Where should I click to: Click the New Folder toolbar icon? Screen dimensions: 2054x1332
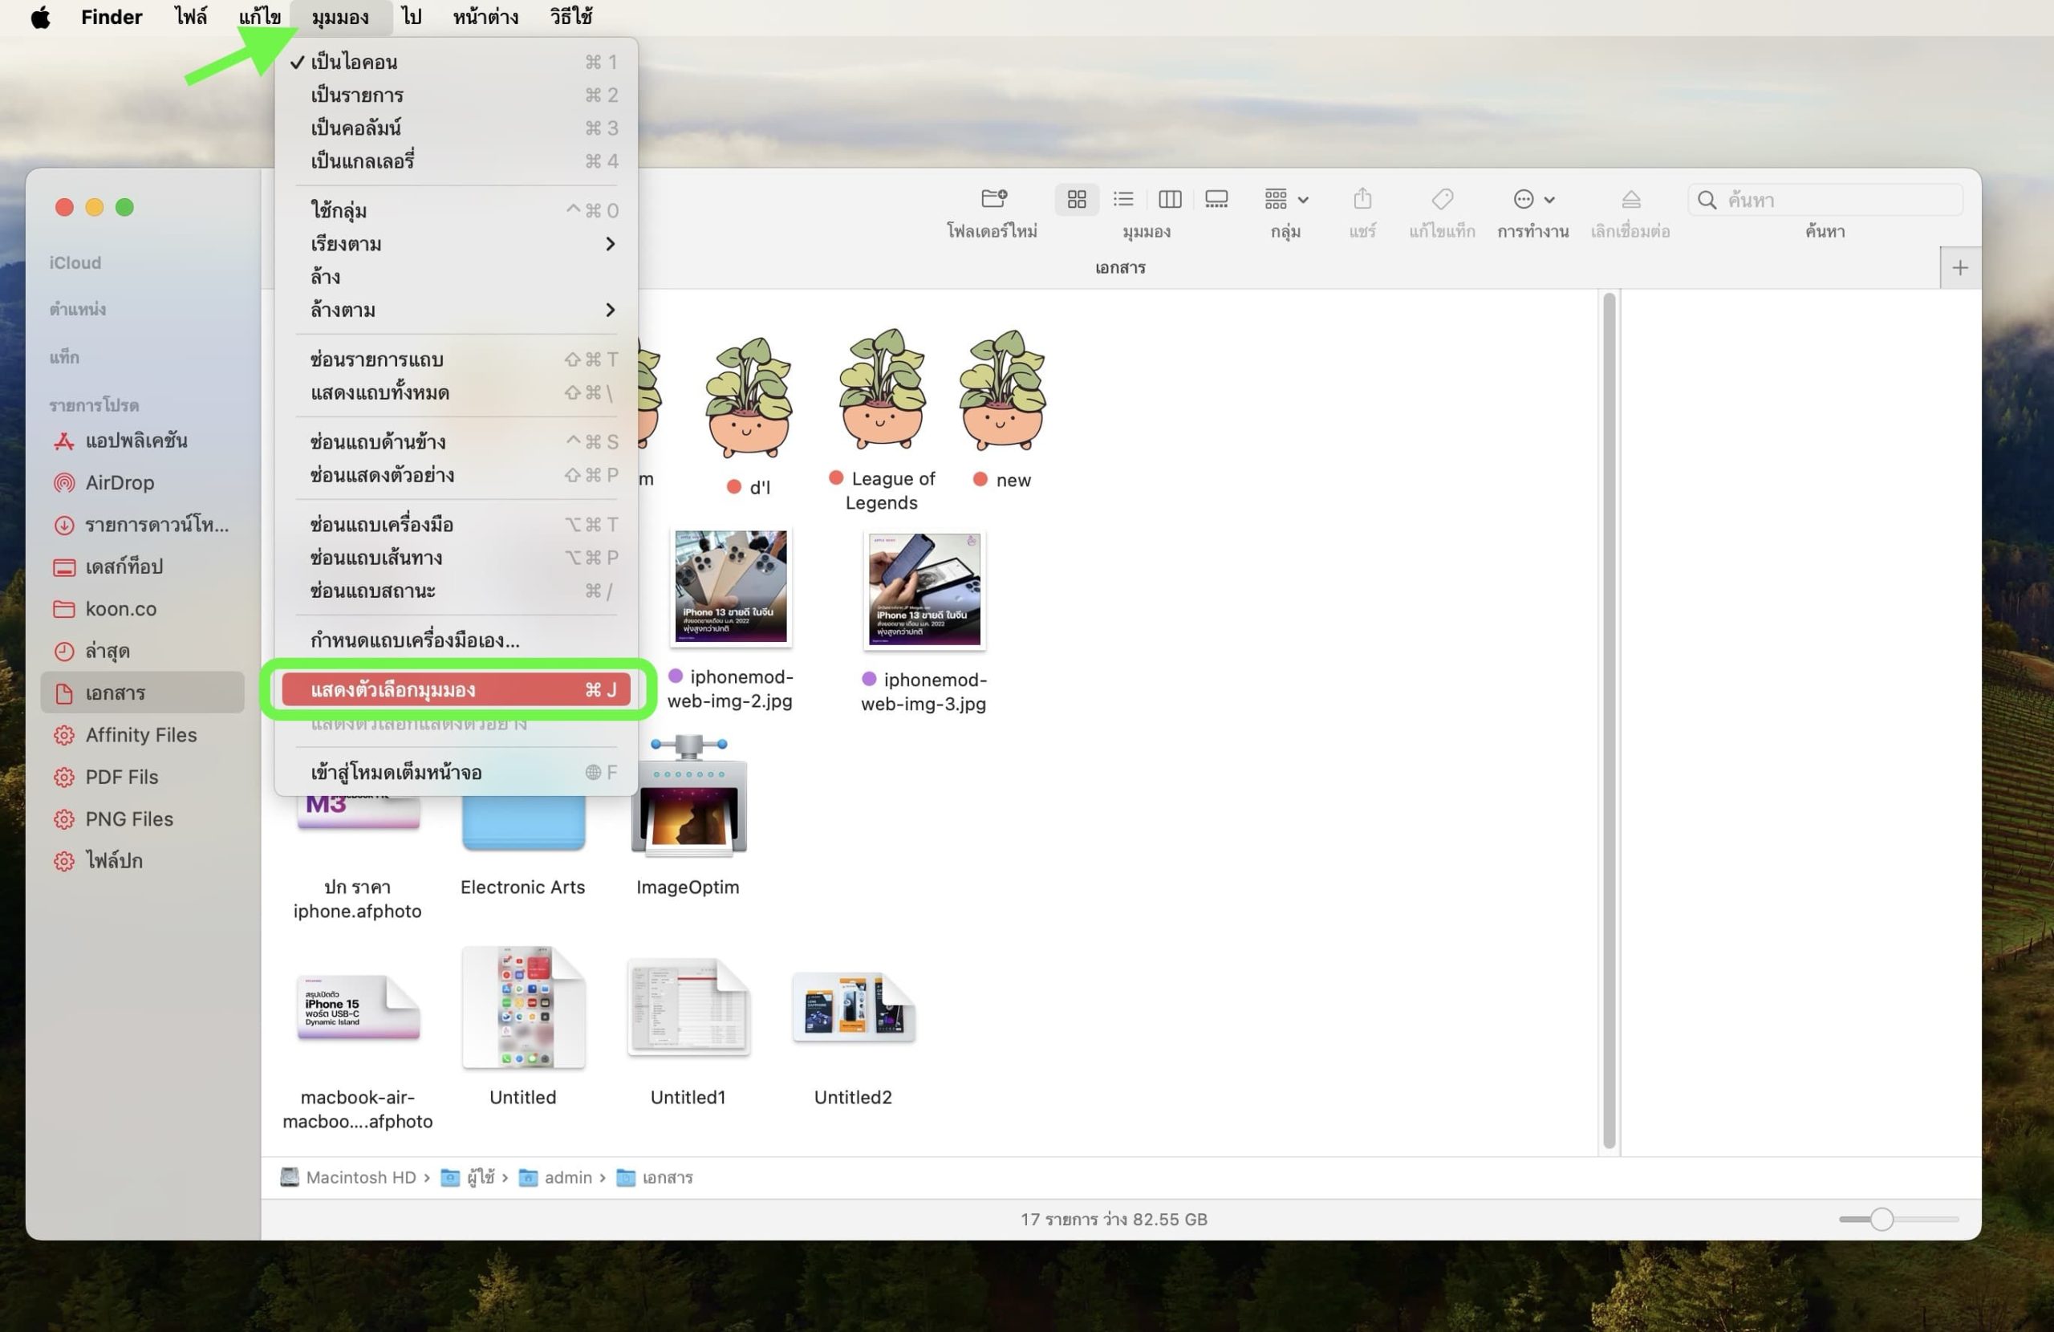(993, 200)
